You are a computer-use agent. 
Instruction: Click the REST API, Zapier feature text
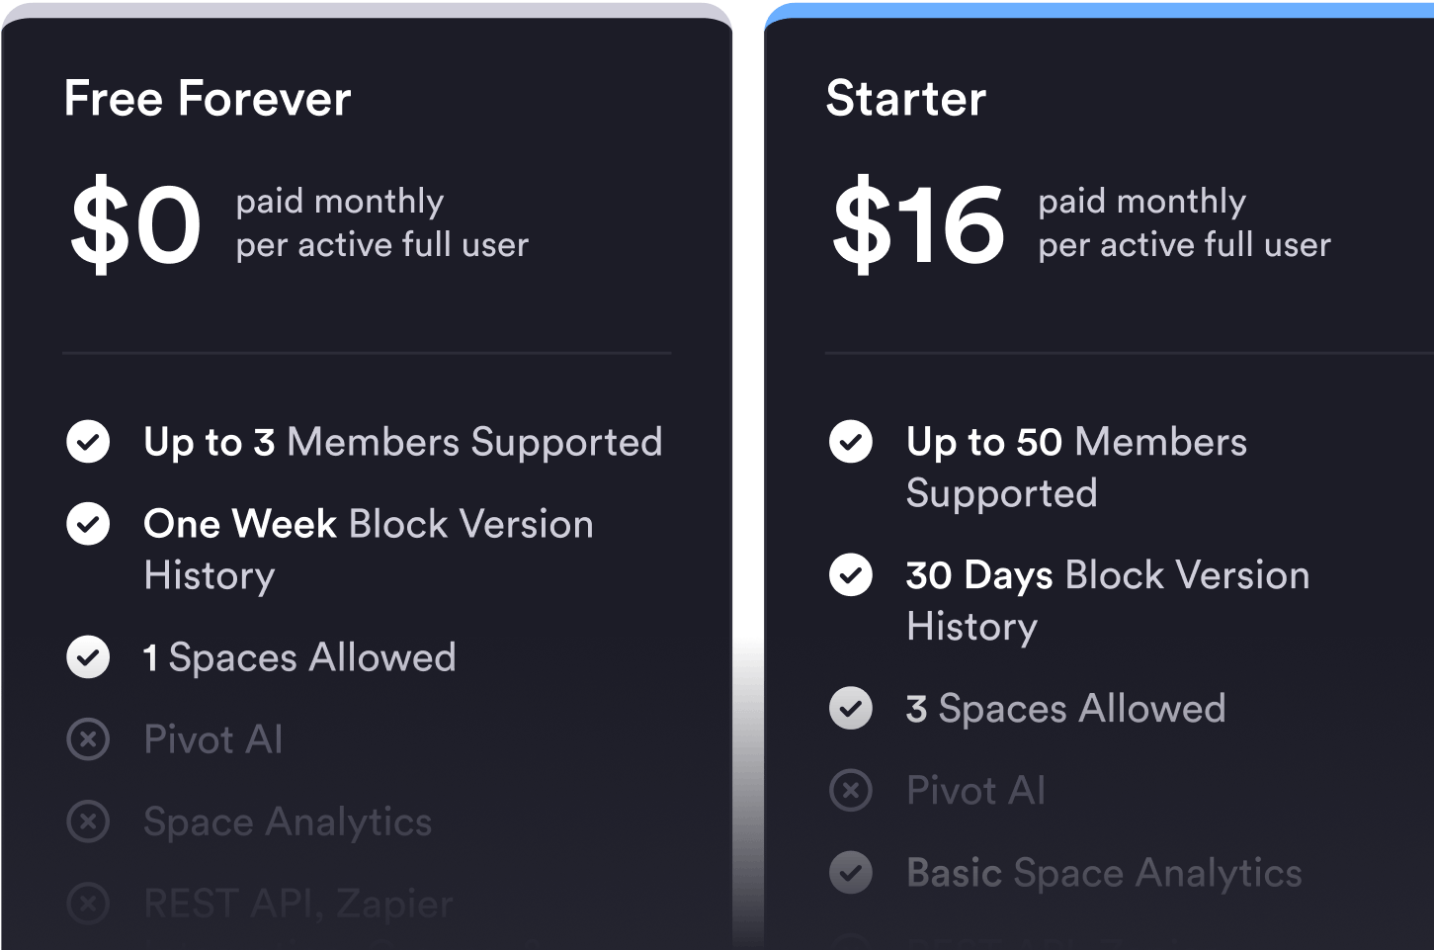298,903
